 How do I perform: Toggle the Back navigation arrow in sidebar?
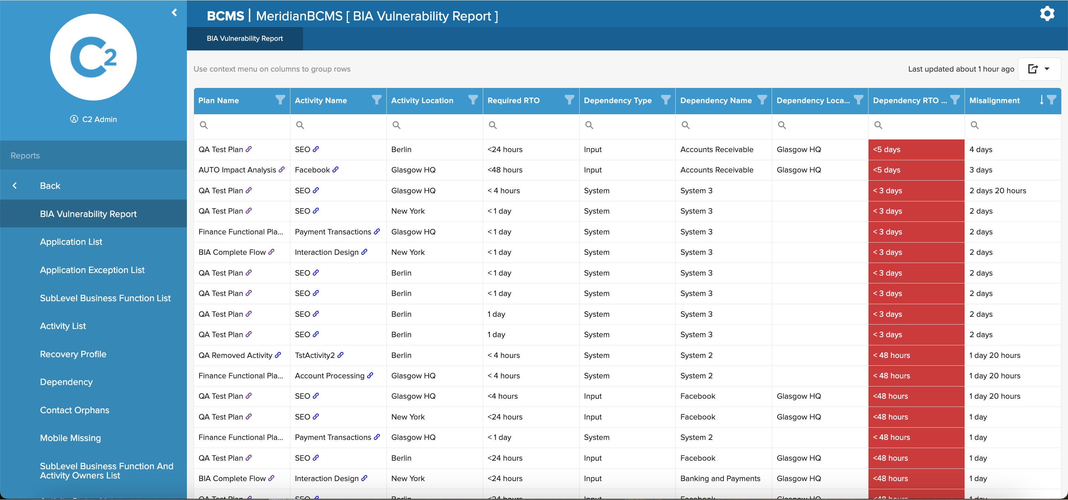point(15,185)
